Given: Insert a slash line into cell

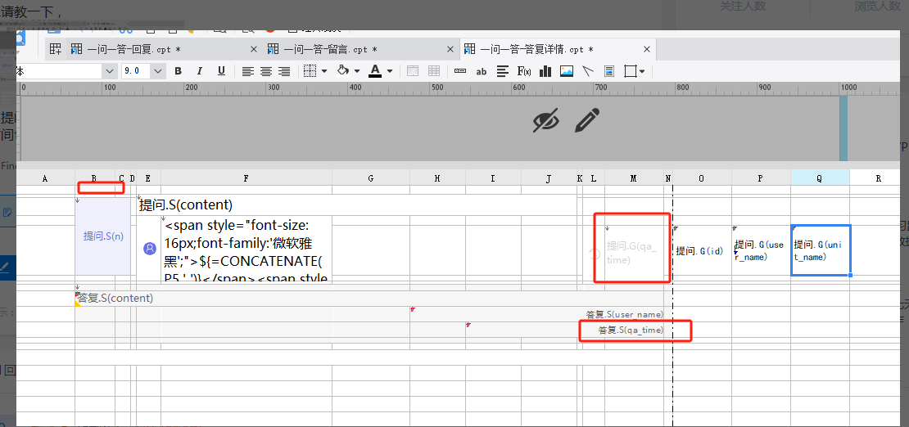Looking at the screenshot, I should pos(588,71).
